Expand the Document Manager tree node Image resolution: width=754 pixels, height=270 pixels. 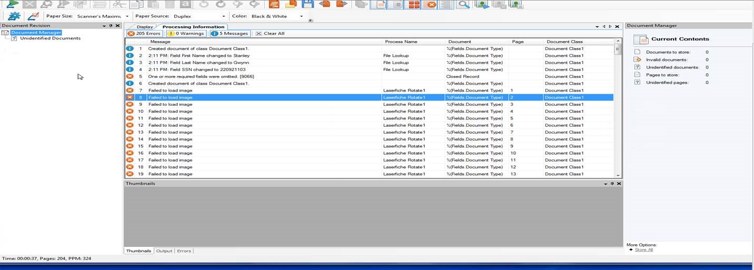[x=5, y=33]
